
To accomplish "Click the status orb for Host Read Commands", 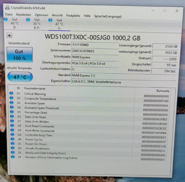I will [x=12, y=126].
